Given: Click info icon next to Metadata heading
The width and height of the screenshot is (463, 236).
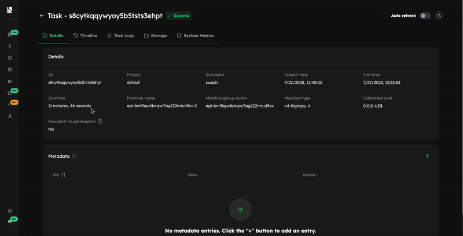Looking at the screenshot, I should pos(75,156).
